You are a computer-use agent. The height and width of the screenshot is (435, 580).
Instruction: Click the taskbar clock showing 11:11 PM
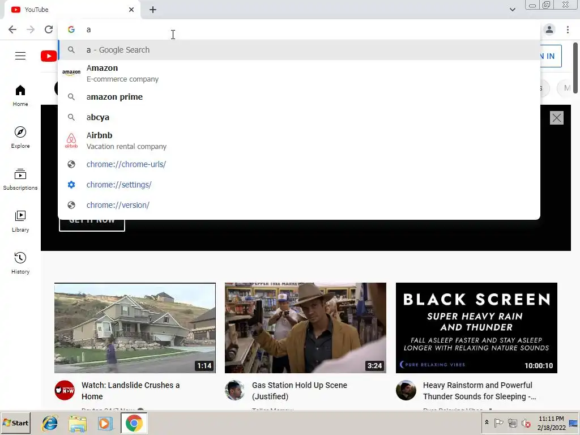tap(551, 423)
